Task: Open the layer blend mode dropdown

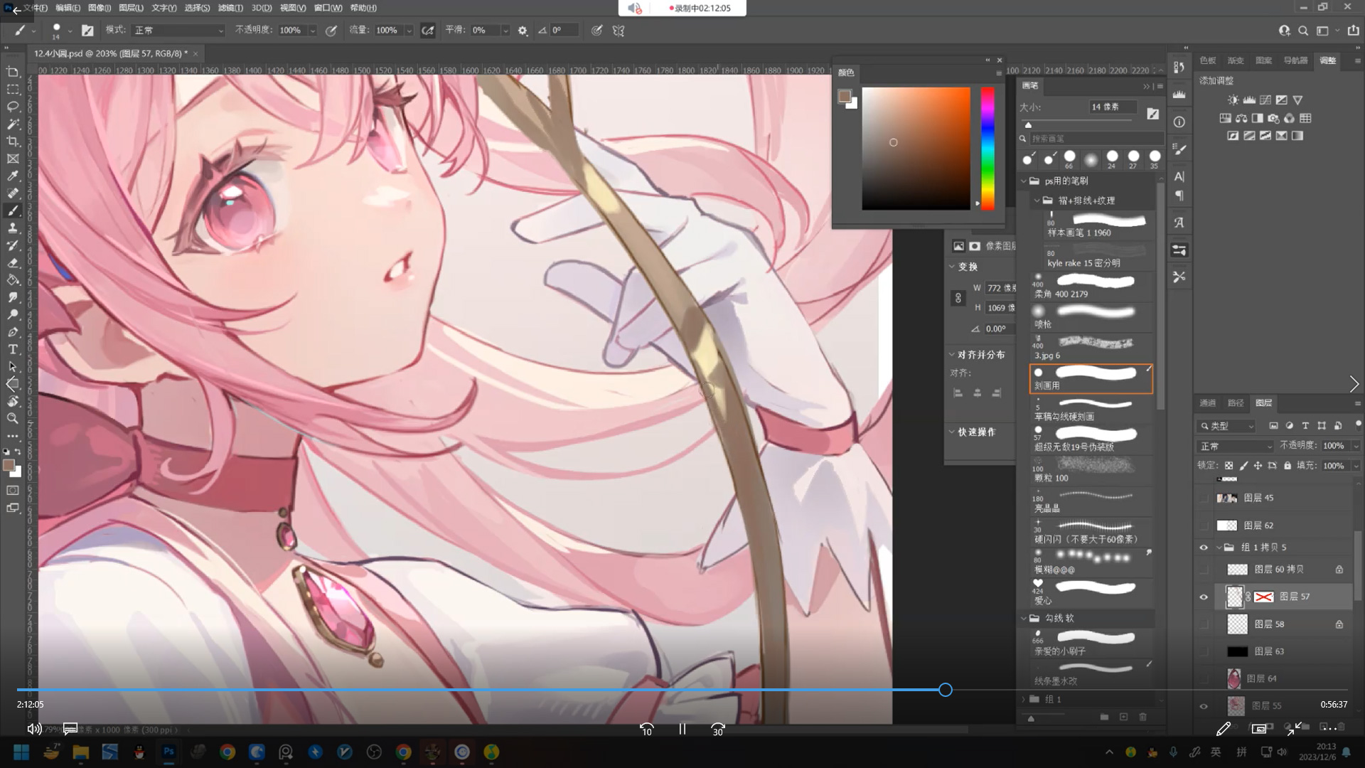Action: (1236, 446)
